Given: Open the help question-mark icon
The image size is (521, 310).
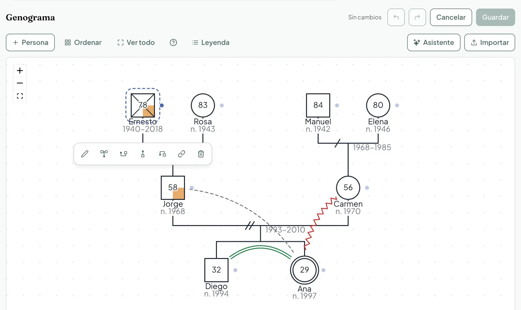Looking at the screenshot, I should [x=173, y=43].
